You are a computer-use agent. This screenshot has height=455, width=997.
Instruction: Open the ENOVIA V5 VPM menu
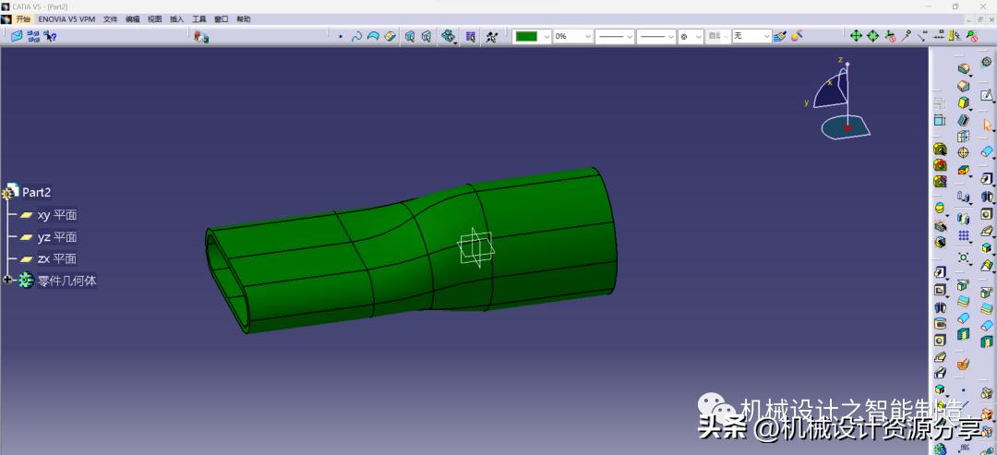click(66, 18)
